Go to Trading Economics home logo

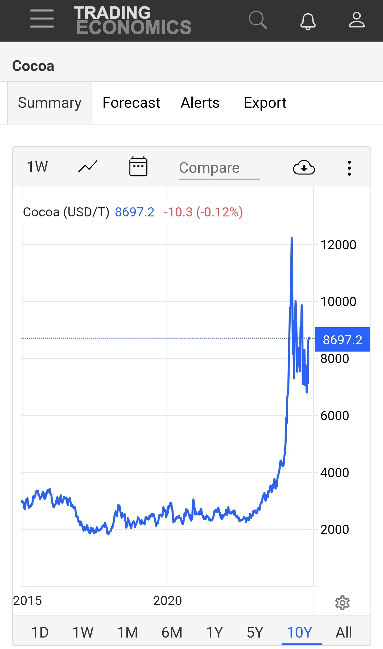(x=133, y=20)
